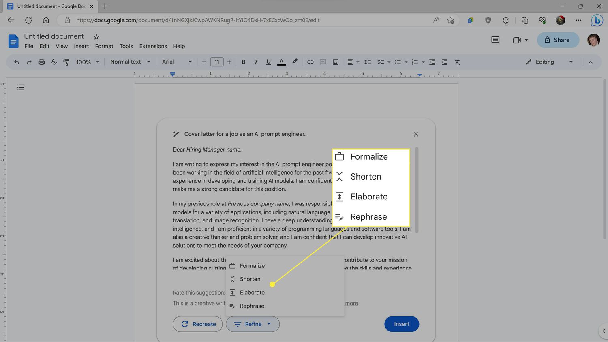
Task: Click the Insert button
Action: pyautogui.click(x=401, y=324)
